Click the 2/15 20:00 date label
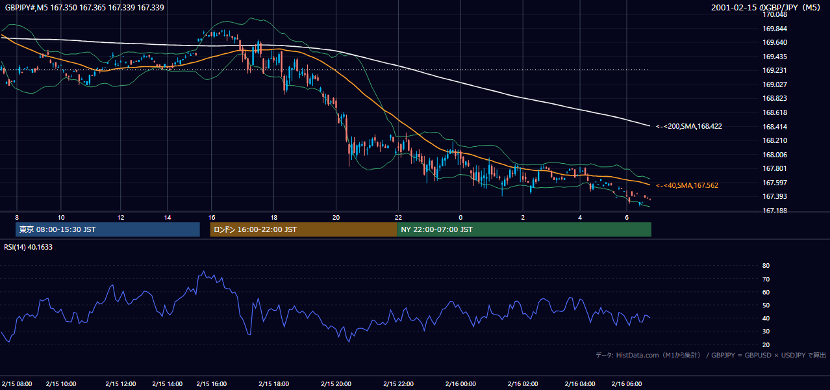 point(335,384)
